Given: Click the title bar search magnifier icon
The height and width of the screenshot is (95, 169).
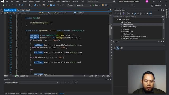Looking at the screenshot, I should point(114,1).
